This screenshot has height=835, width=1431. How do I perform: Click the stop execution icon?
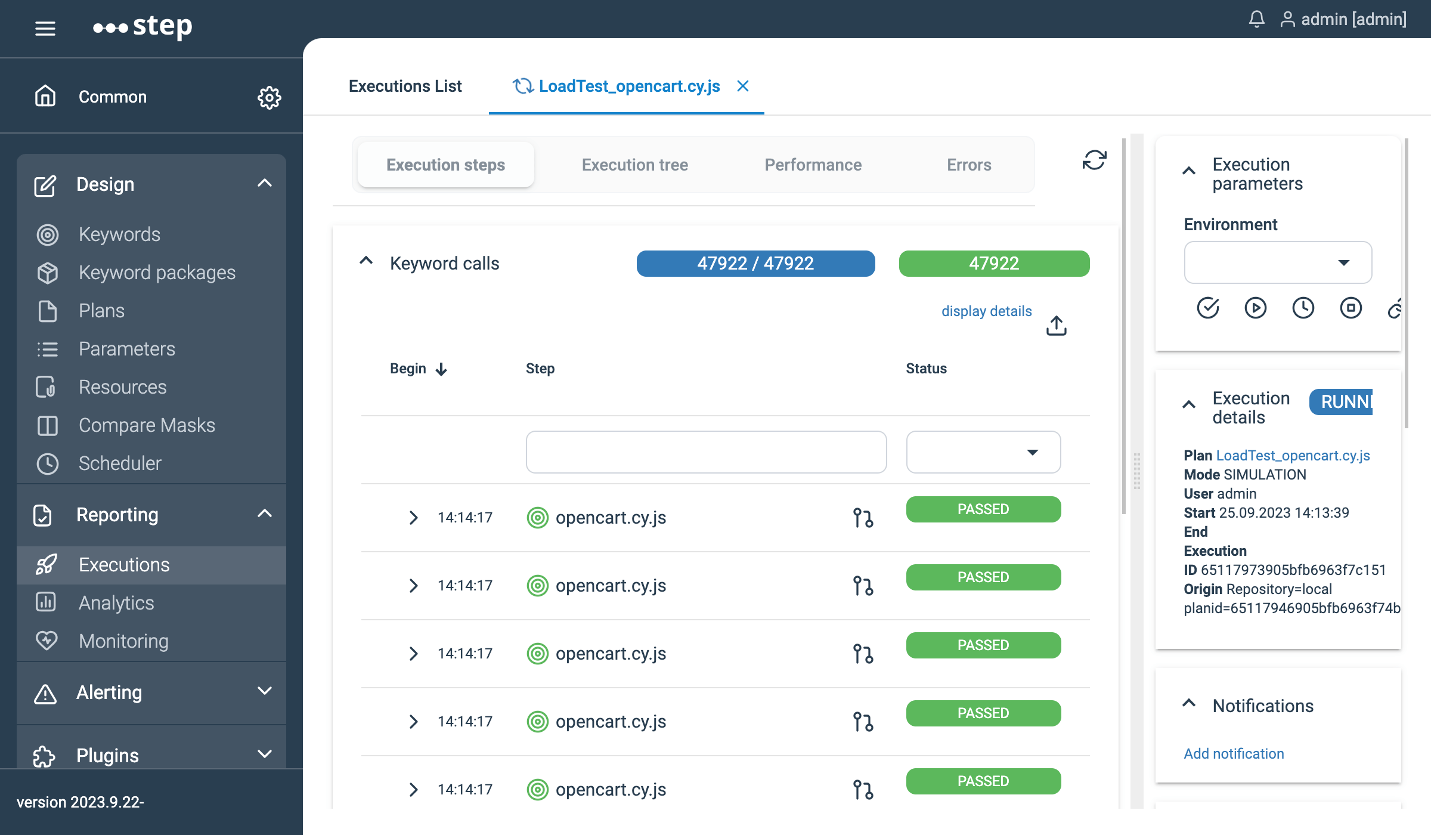pyautogui.click(x=1351, y=308)
